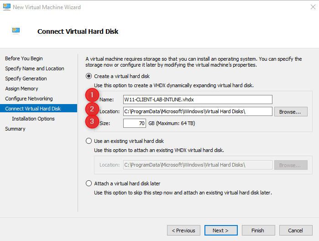Image resolution: width=319 pixels, height=241 pixels.
Task: Click the disk Size field showing 70
Action: 135,123
